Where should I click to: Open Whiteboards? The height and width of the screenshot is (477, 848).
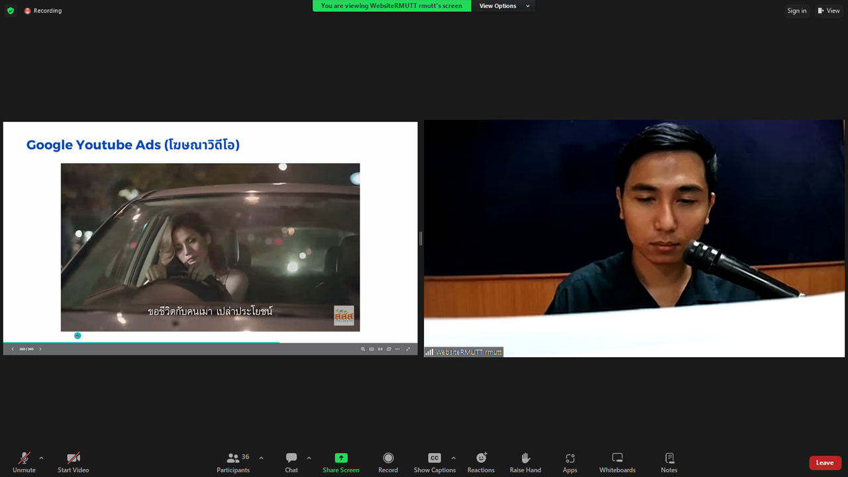pos(617,462)
